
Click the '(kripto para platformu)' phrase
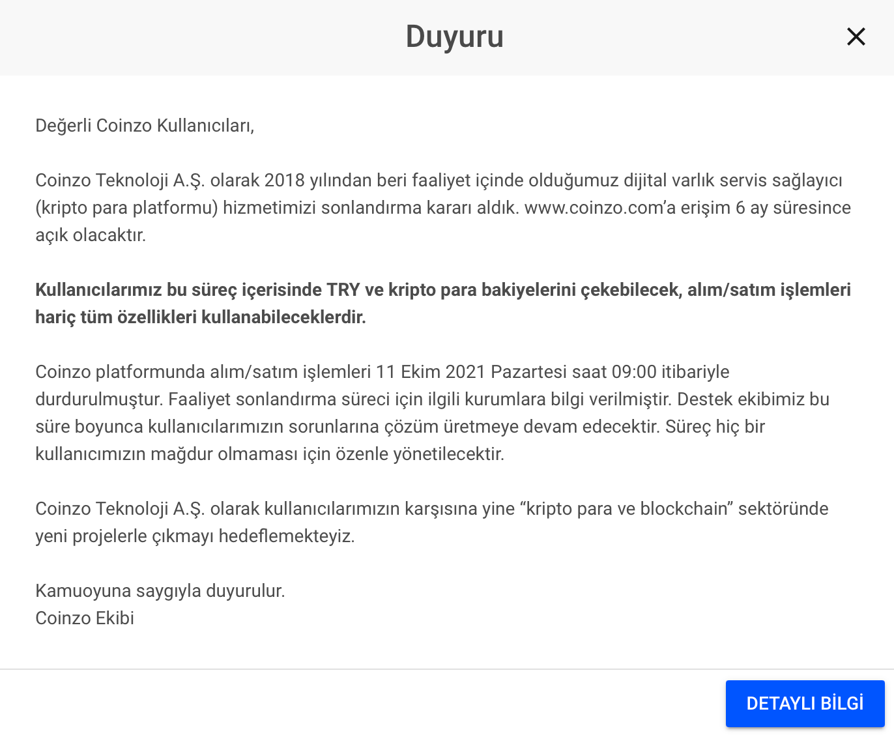[x=126, y=208]
